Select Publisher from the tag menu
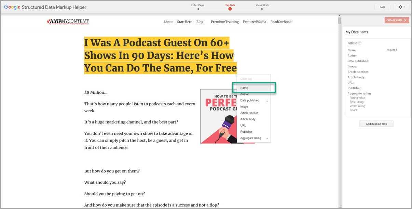 246,132
